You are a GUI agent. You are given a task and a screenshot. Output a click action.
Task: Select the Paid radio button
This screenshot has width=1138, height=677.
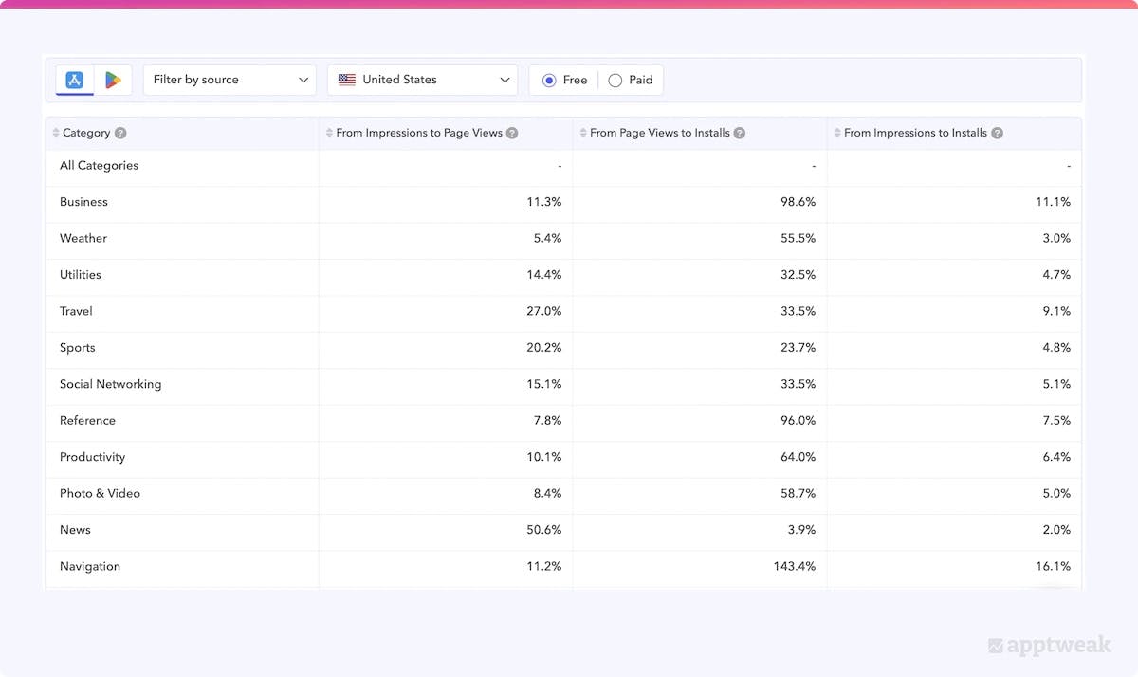pos(615,80)
